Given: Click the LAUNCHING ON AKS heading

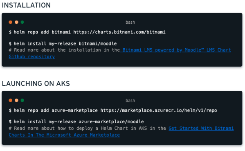Looking at the screenshot, I should tap(36, 83).
